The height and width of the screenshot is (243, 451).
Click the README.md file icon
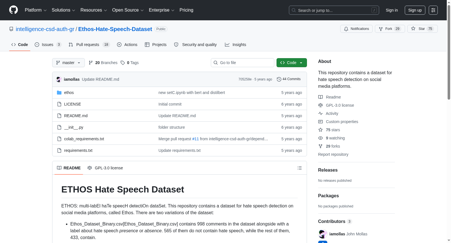(x=59, y=116)
